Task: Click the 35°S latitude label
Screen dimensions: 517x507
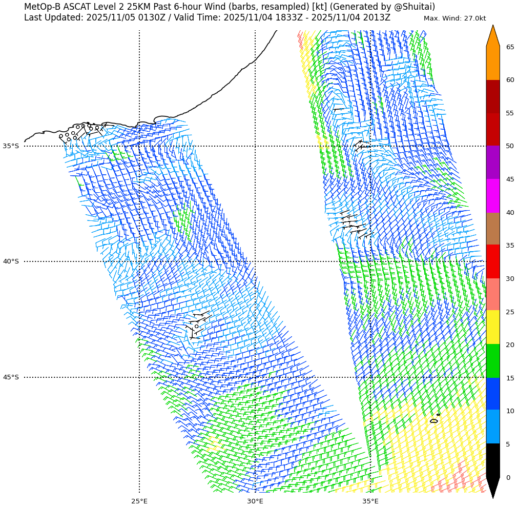Action: [11, 146]
